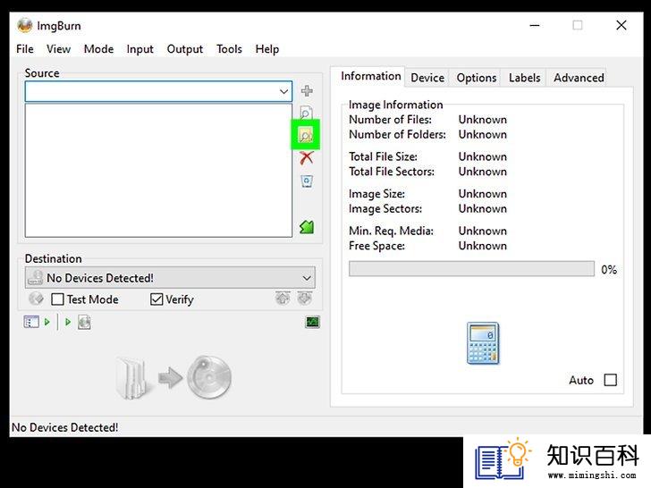This screenshot has width=651, height=488.
Task: Open the Output menu
Action: coord(185,49)
